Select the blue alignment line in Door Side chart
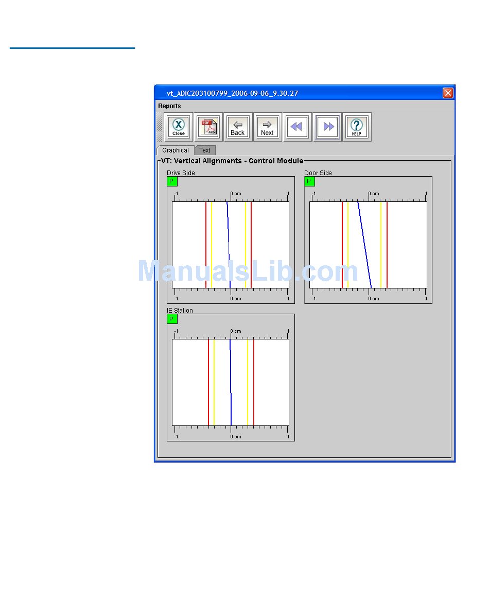This screenshot has width=489, height=598. pos(364,245)
